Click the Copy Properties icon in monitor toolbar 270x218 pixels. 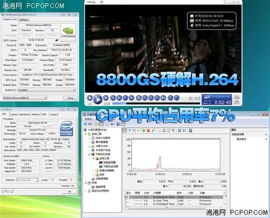click(159, 131)
